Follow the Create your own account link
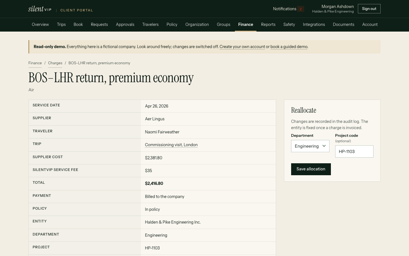 pos(242,47)
